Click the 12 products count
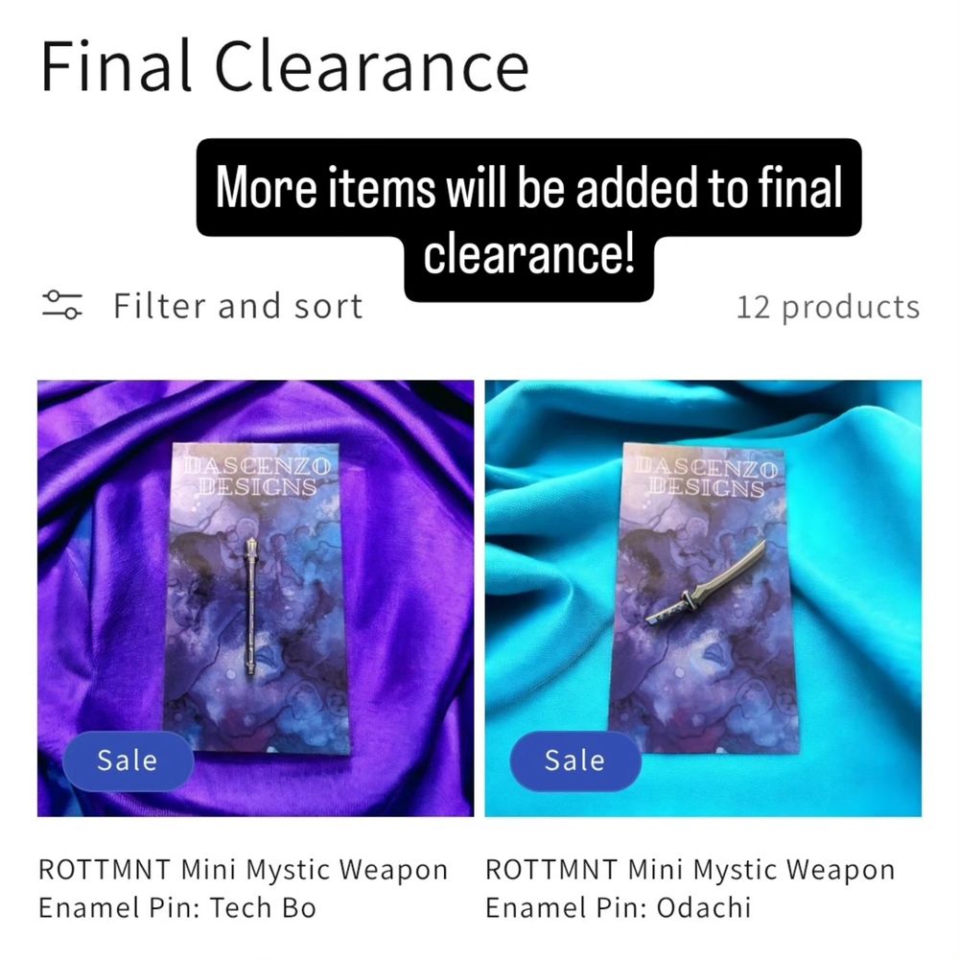Viewport: 959px width, 959px height. 829,307
